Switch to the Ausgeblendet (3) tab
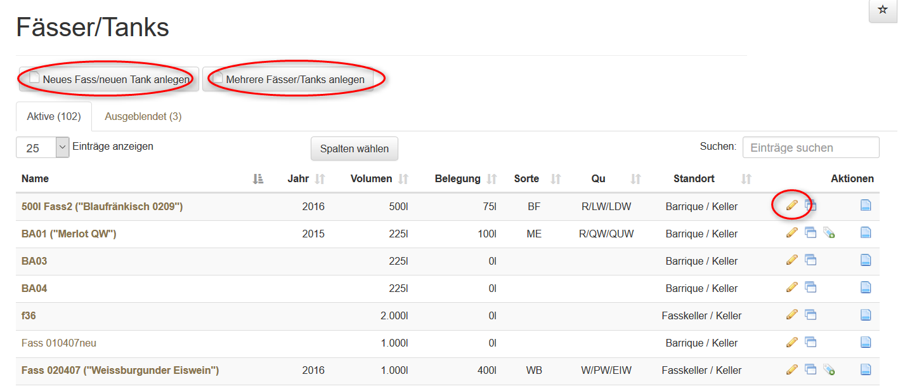The height and width of the screenshot is (391, 905). (143, 117)
